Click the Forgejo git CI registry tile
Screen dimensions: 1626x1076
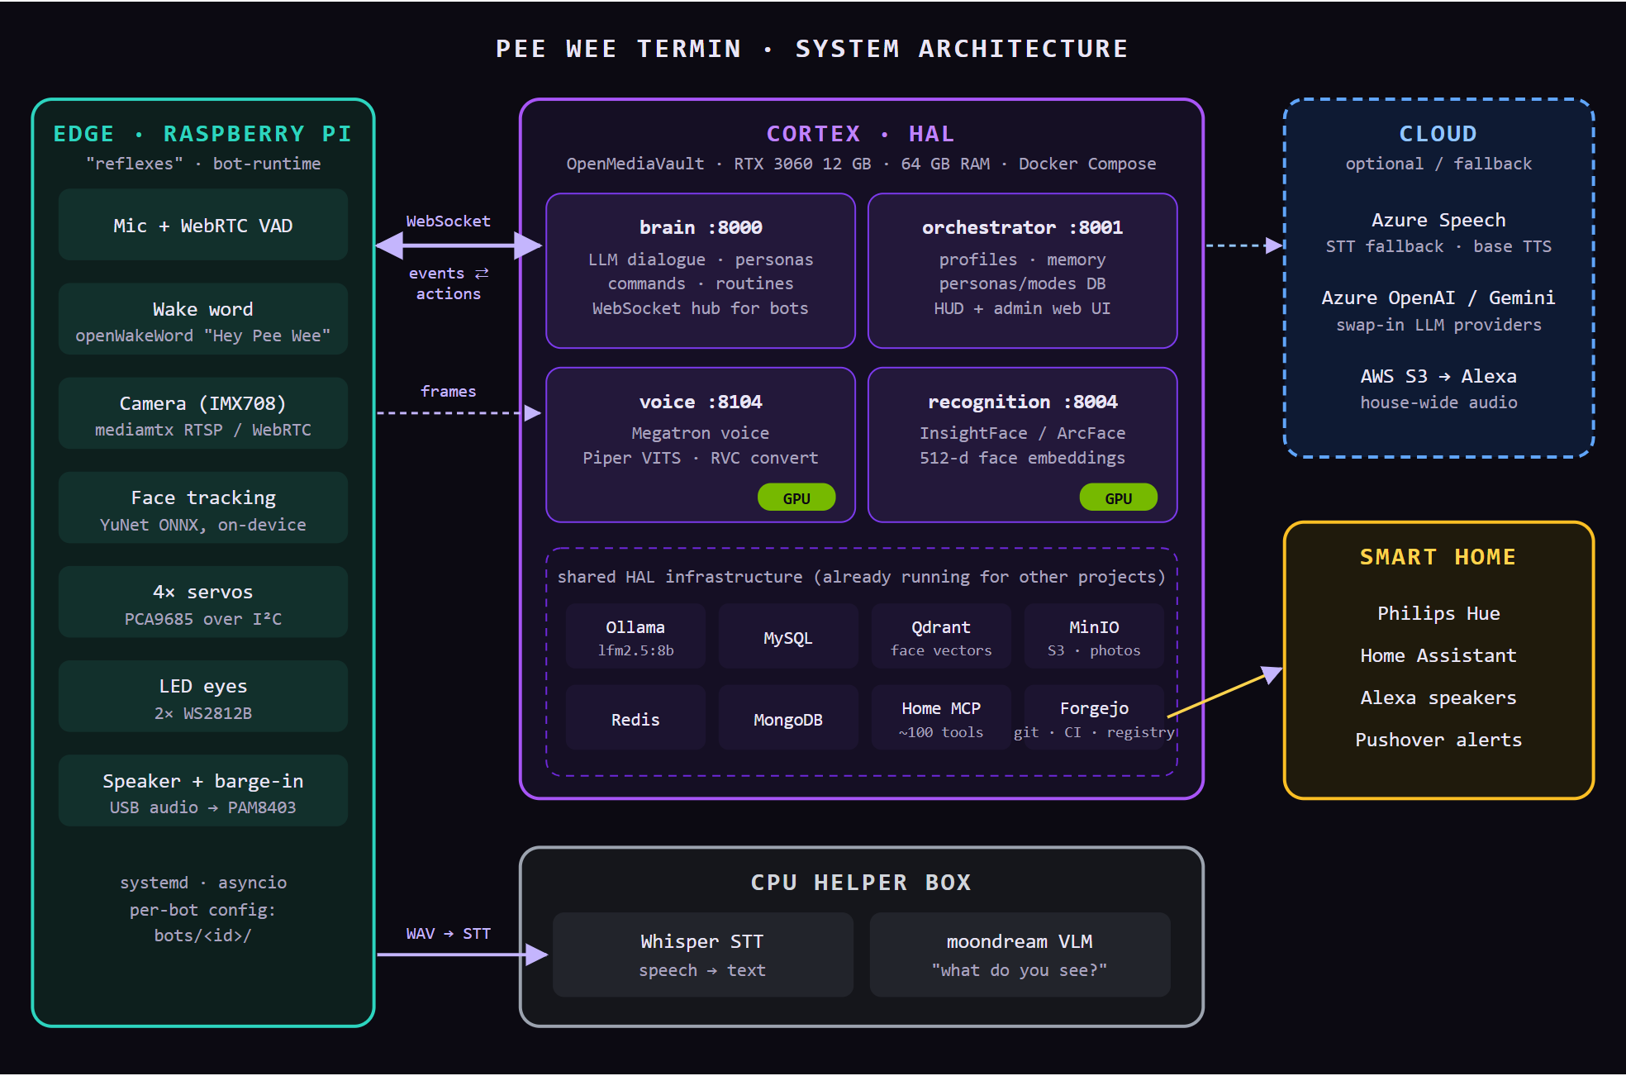point(1094,718)
